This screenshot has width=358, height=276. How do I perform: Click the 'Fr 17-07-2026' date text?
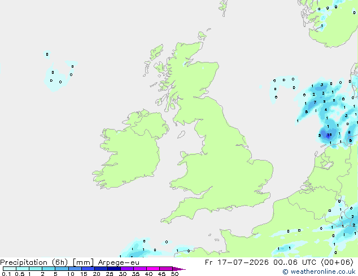[237, 262]
